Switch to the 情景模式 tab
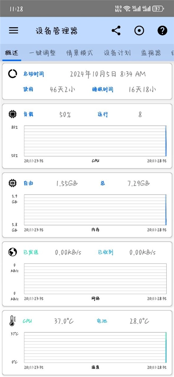Viewport: 174px width, 377px height. coord(79,53)
